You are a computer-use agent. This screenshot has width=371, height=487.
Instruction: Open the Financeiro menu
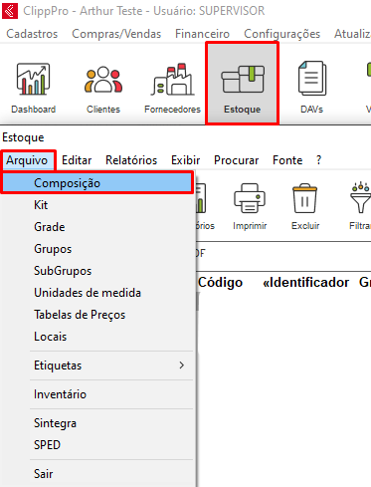pyautogui.click(x=202, y=34)
